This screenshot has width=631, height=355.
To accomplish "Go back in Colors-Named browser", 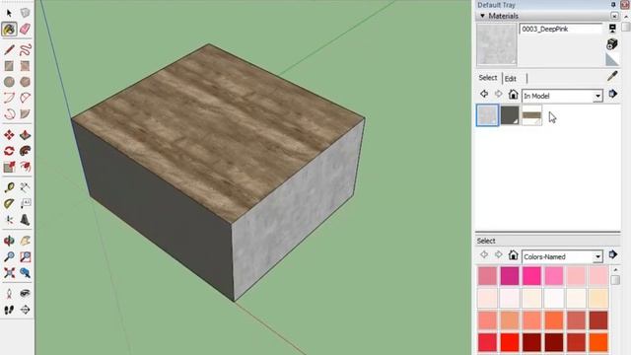I will (x=484, y=254).
